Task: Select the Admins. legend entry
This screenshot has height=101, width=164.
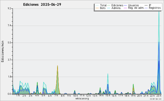Action: [116, 8]
